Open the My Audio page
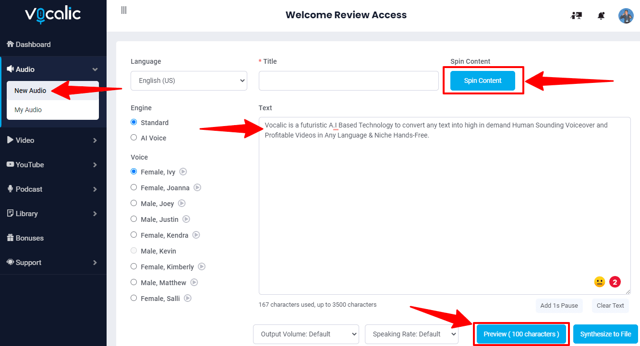The height and width of the screenshot is (346, 640). pos(53,110)
